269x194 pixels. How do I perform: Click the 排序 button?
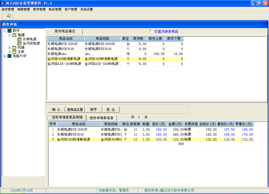[93, 109]
